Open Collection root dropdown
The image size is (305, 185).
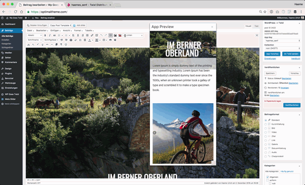click(x=282, y=48)
